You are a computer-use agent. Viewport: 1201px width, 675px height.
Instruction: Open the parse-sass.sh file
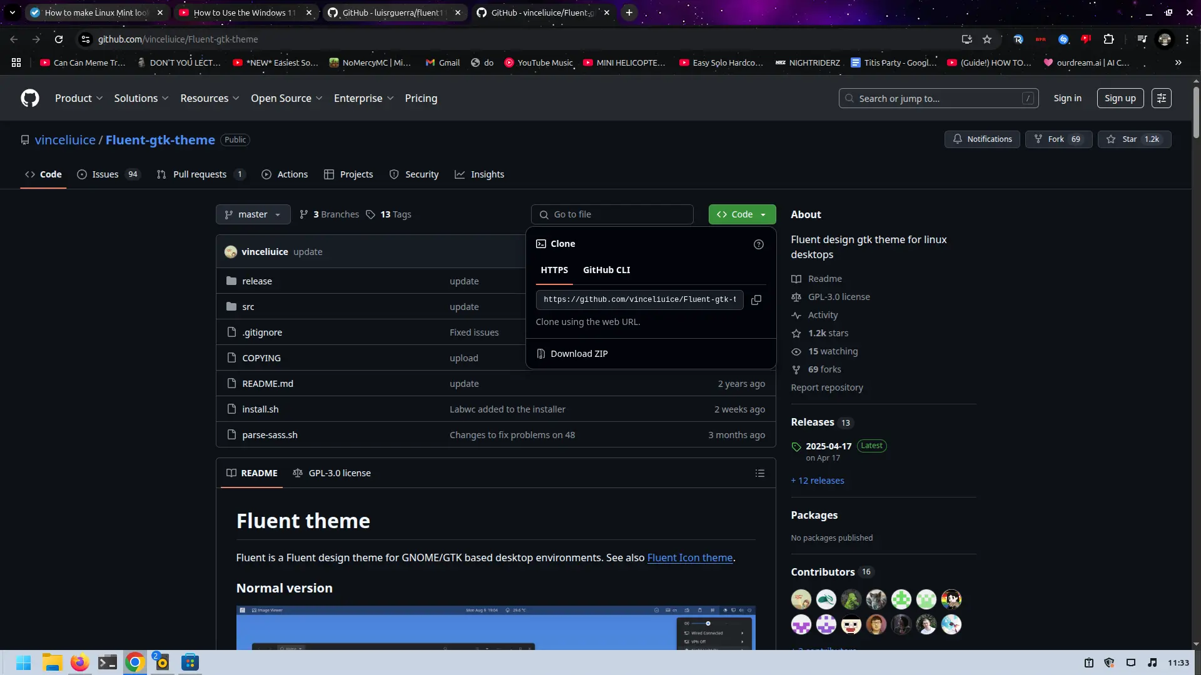pyautogui.click(x=270, y=435)
